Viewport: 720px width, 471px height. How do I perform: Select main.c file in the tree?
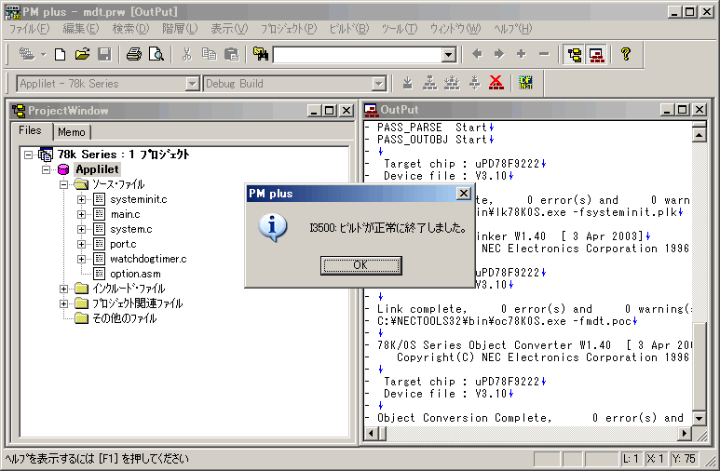coord(125,214)
